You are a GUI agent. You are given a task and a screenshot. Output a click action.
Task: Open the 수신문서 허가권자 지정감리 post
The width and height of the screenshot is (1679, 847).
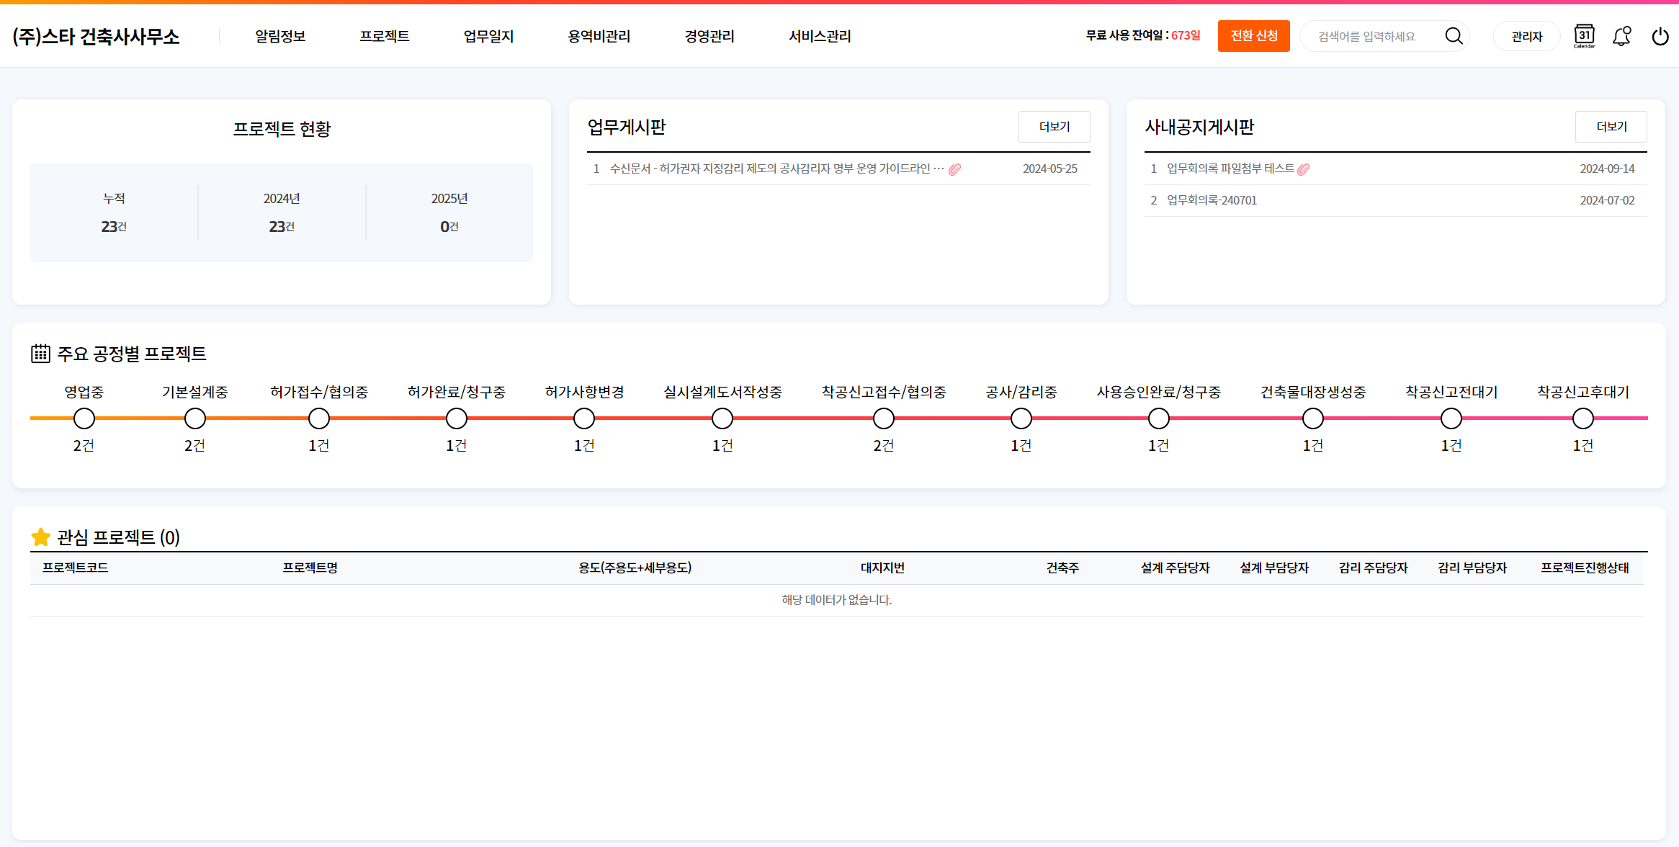pyautogui.click(x=776, y=169)
